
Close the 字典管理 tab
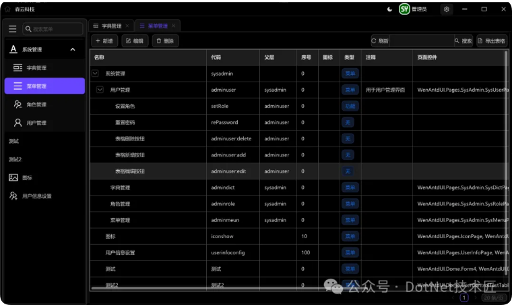tap(127, 26)
